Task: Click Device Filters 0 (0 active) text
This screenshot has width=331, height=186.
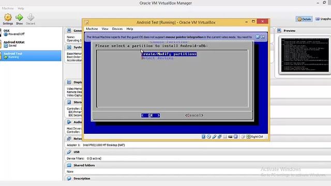Action: 84,159
